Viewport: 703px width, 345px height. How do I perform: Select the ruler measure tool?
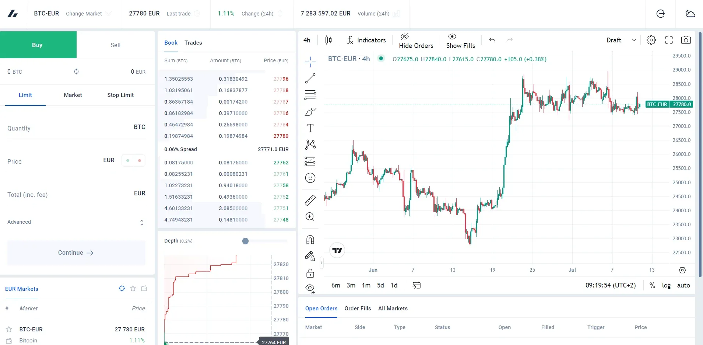pos(310,200)
